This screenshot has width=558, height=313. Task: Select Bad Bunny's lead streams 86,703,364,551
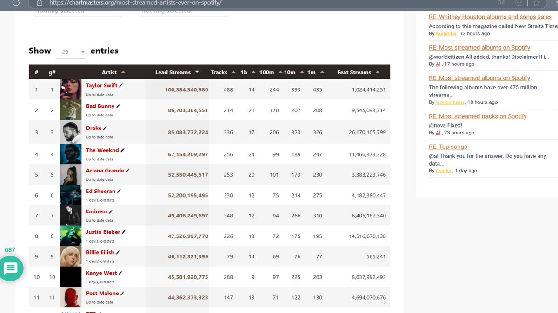point(188,110)
